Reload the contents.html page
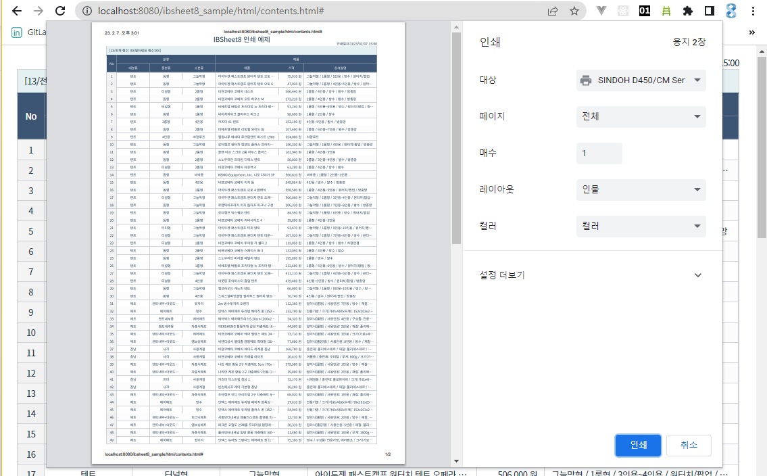The height and width of the screenshot is (476, 767). 59,11
